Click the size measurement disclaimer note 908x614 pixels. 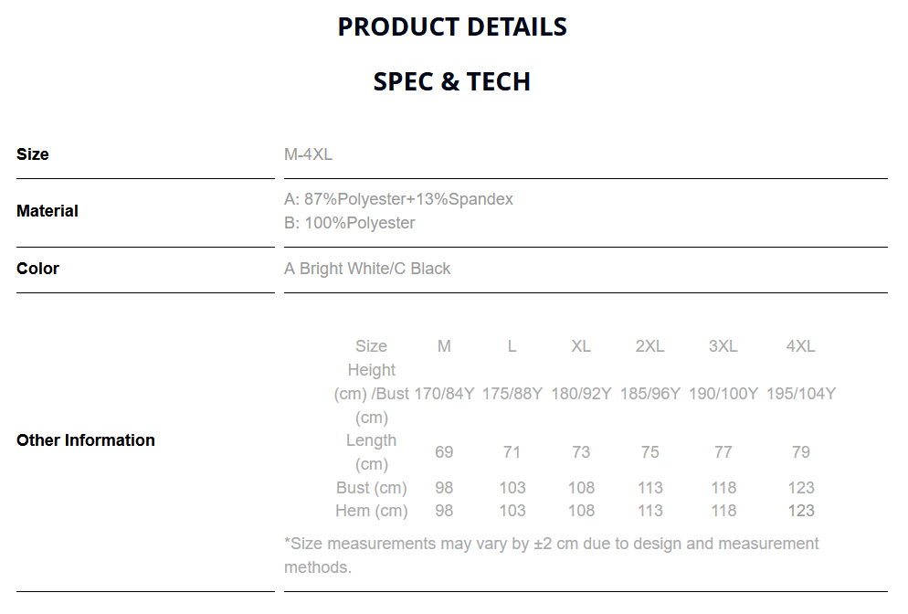coord(551,556)
